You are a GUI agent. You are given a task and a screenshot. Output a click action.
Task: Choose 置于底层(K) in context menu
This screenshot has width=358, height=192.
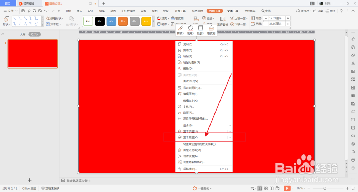click(x=204, y=137)
